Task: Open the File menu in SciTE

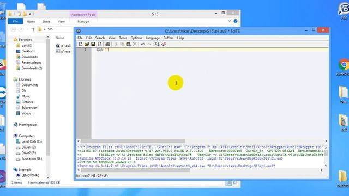Action: [x=80, y=38]
